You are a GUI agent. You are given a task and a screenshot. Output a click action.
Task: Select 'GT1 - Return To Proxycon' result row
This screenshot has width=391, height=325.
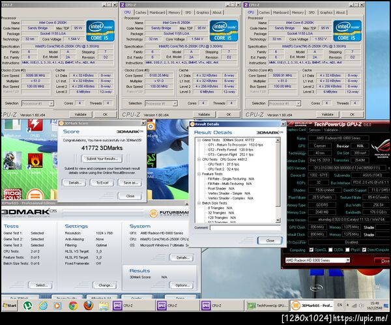tap(235, 145)
